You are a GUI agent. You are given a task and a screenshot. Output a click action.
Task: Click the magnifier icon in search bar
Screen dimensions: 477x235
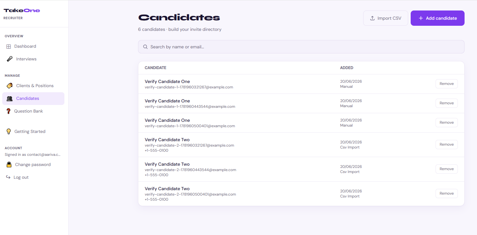click(145, 47)
